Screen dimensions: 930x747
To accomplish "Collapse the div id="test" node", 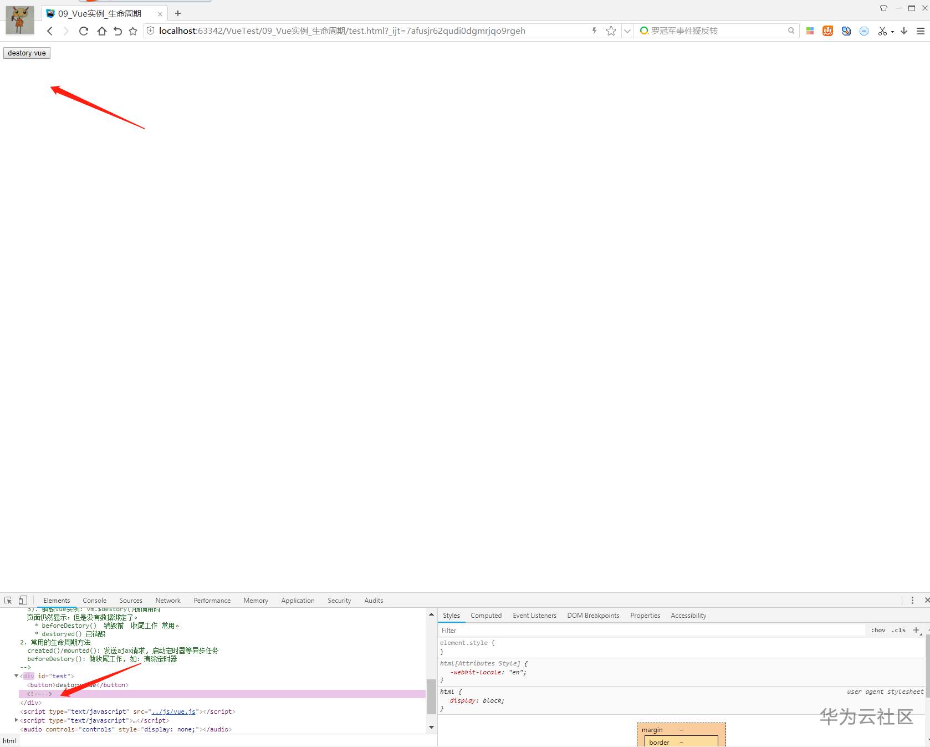I will (x=17, y=676).
